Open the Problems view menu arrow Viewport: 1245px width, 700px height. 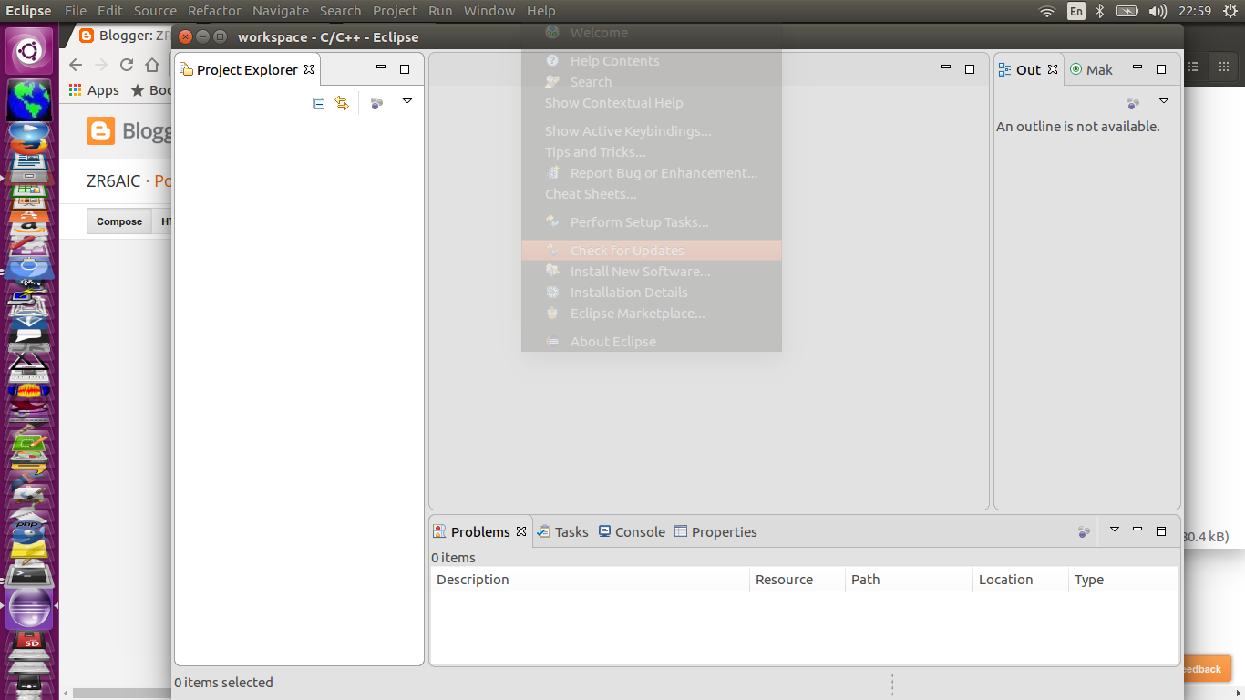click(x=1114, y=530)
